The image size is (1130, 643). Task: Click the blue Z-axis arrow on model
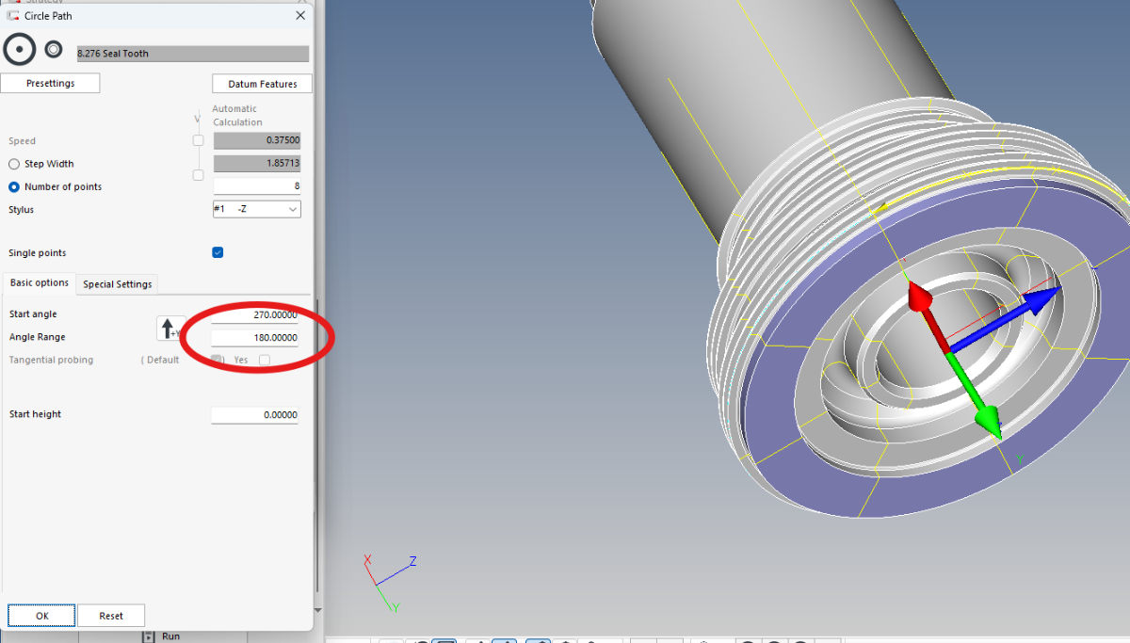[1041, 303]
